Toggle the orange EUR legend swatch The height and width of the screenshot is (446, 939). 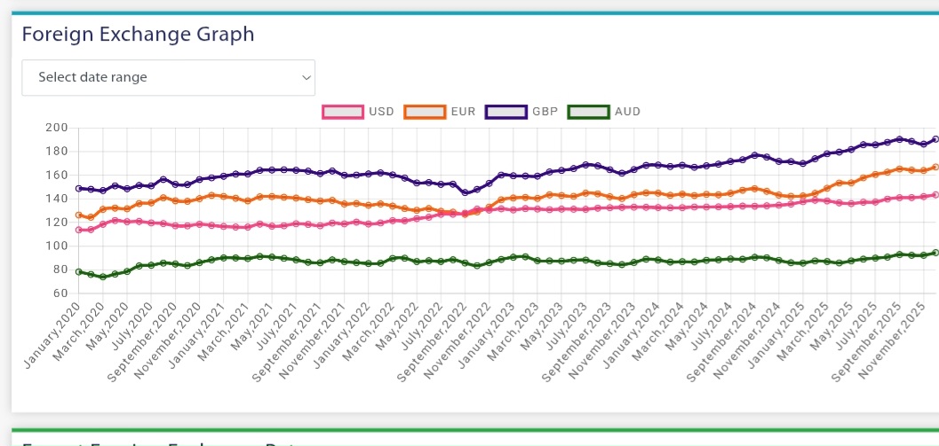tap(425, 112)
